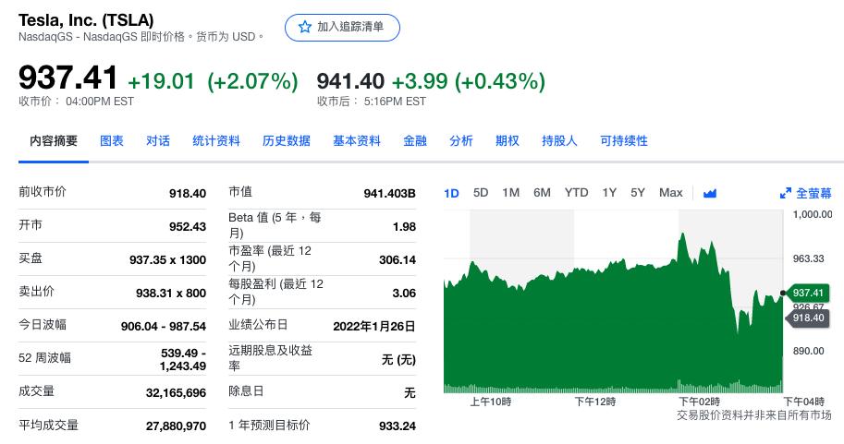Switch chart range to YTD
The height and width of the screenshot is (444, 844).
click(576, 193)
